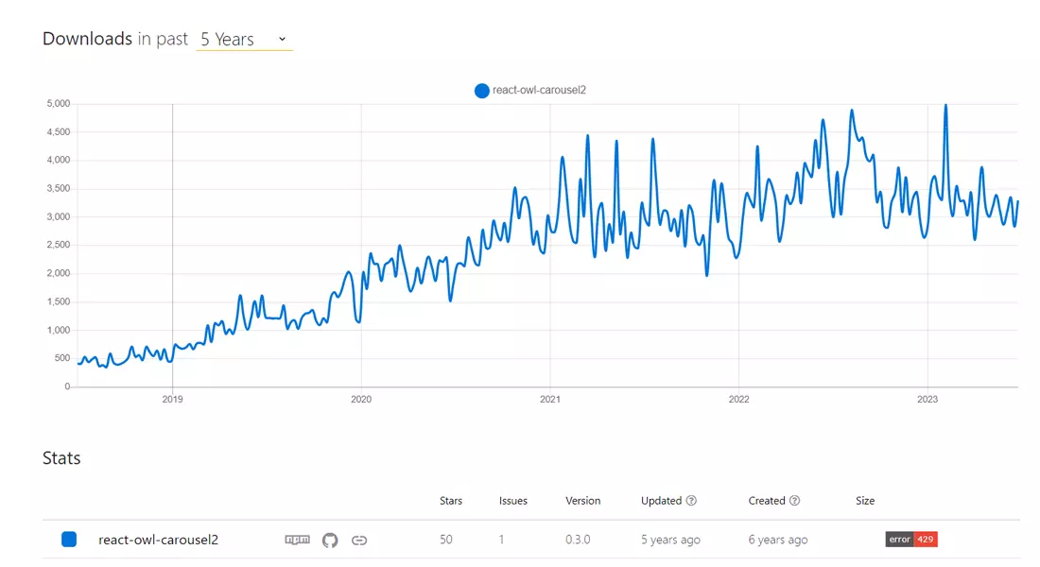The image size is (1040, 567).
Task: Click the version value 0.3.0
Action: coord(578,540)
